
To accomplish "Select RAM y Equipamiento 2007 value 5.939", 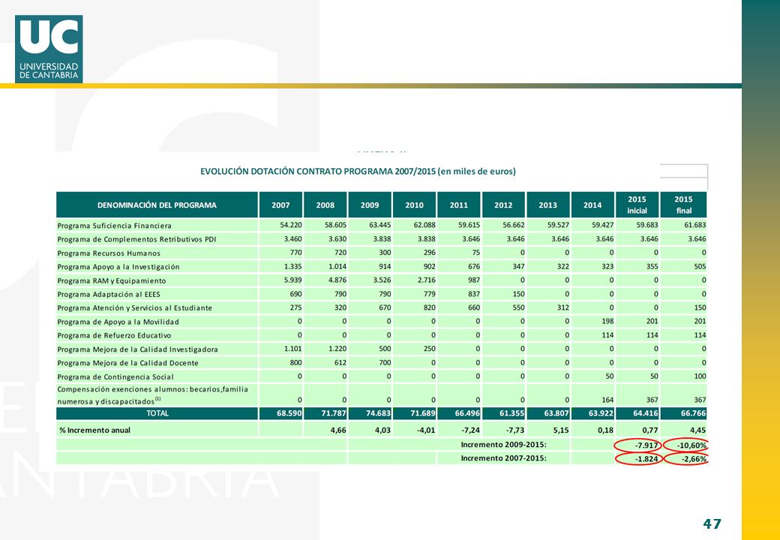I will click(x=292, y=280).
